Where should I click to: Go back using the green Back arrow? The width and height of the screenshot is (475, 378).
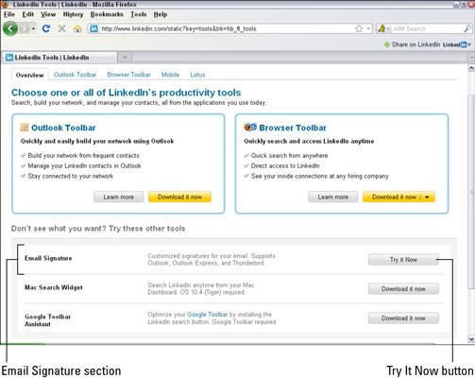point(10,28)
